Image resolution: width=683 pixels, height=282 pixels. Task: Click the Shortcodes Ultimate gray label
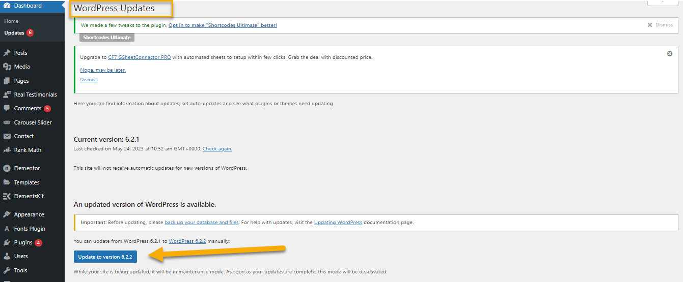click(107, 38)
